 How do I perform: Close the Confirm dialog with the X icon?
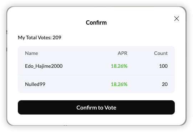click(177, 19)
